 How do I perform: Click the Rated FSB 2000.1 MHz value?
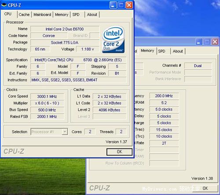pyautogui.click(x=47, y=117)
